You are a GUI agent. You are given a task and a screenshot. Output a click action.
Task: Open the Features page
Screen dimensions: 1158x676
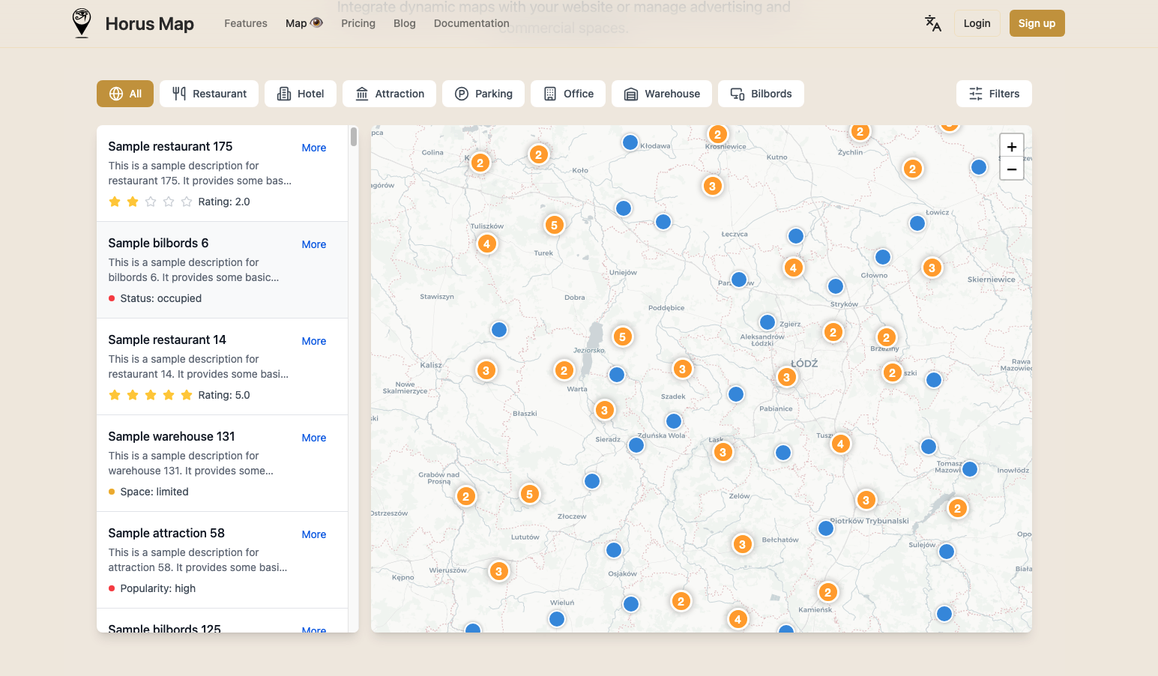click(246, 23)
